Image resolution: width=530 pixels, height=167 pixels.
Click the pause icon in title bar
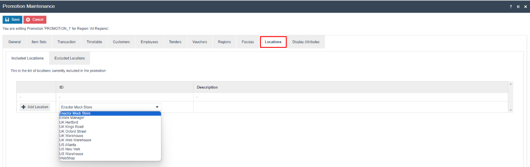(x=518, y=7)
